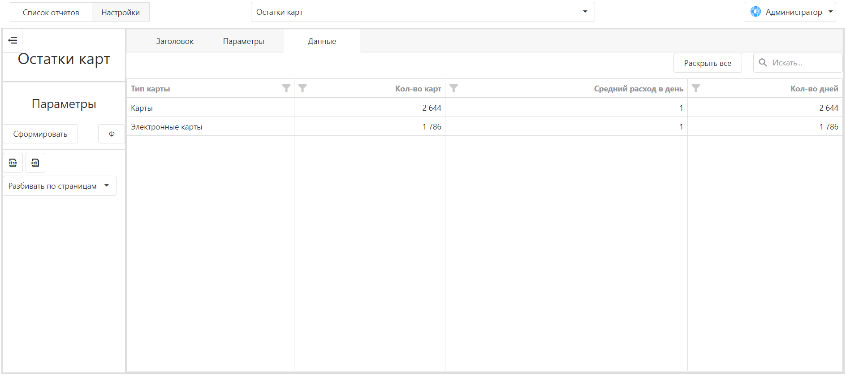Click the Остатки карт sidebar title

(64, 59)
